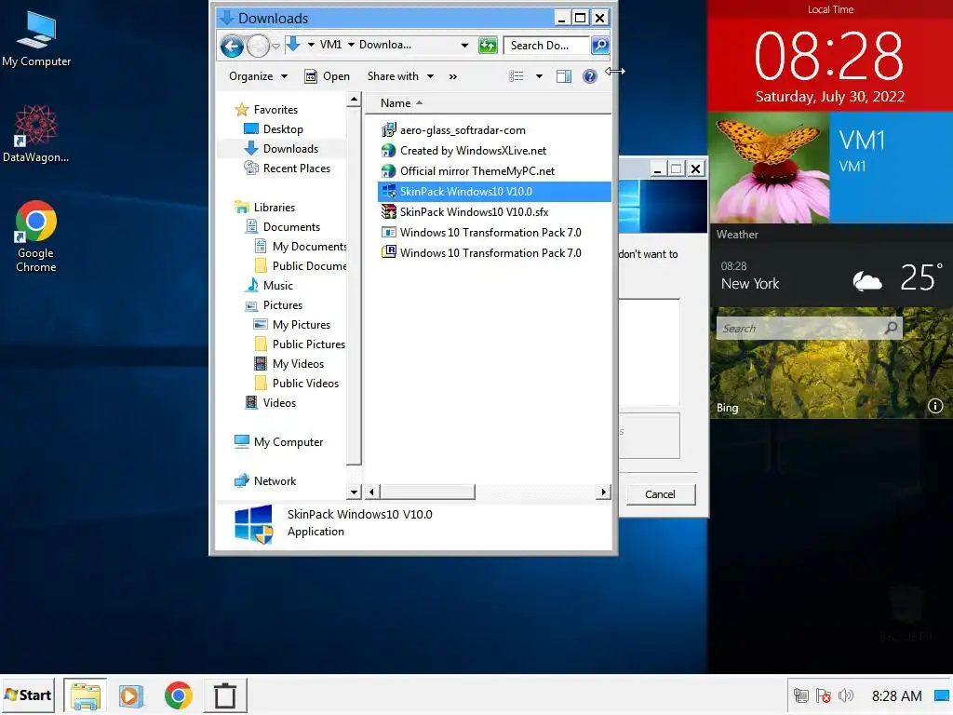The width and height of the screenshot is (953, 715).
Task: Click File Explorer icon on taskbar
Action: [x=85, y=695]
